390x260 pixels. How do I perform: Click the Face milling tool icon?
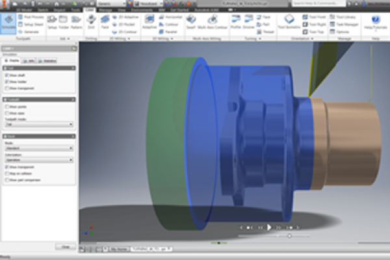click(105, 23)
